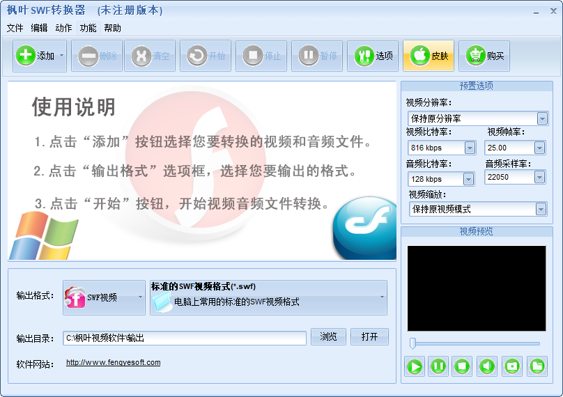Image resolution: width=563 pixels, height=397 pixels.
Task: Stop the video preview playback
Action: 462,366
